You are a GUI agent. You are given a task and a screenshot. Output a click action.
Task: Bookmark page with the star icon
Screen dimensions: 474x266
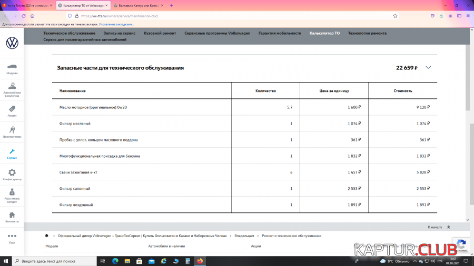[395, 16]
